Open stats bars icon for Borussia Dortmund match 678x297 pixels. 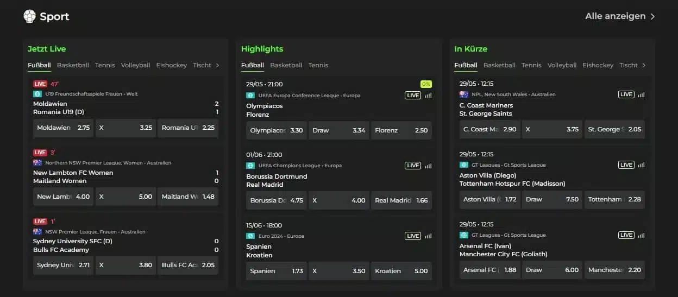(428, 166)
